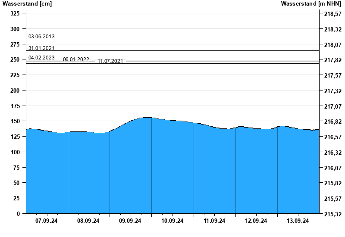Click the 0 tick on the left axis
The width and height of the screenshot is (345, 237).
click(18, 214)
